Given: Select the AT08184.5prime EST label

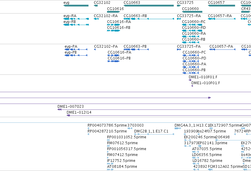Looking at the screenshot, I should 122,167.
